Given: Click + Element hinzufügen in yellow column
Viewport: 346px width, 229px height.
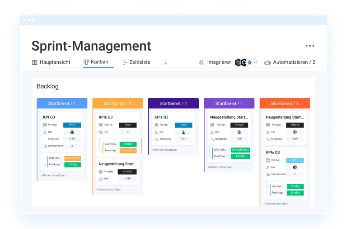Looking at the screenshot, I should (108, 190).
